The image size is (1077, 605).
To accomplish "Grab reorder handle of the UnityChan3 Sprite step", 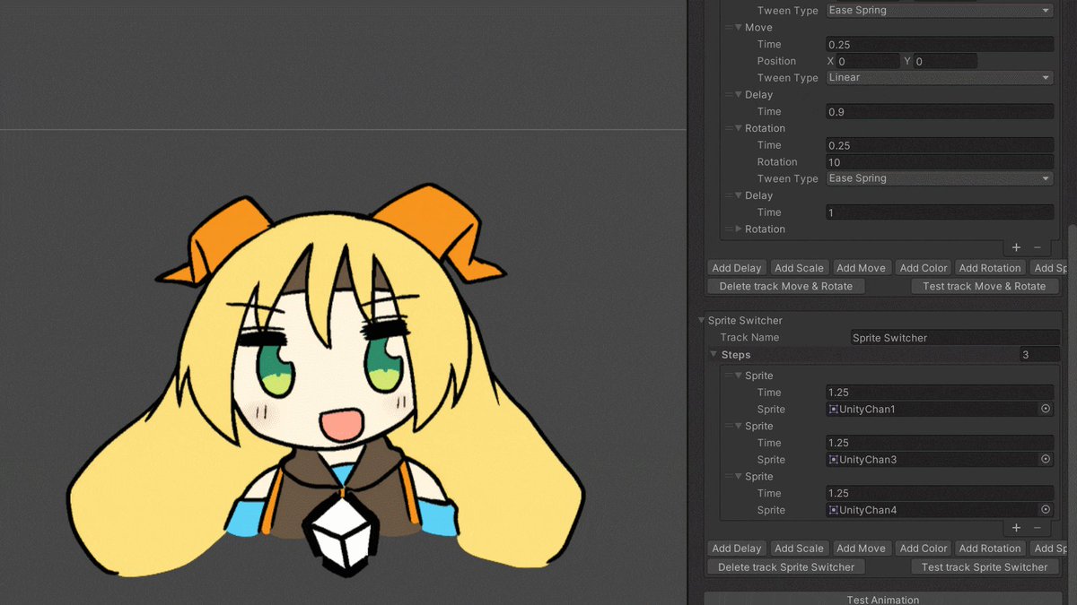I will [730, 426].
